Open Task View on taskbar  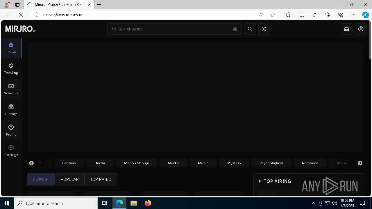(105, 203)
